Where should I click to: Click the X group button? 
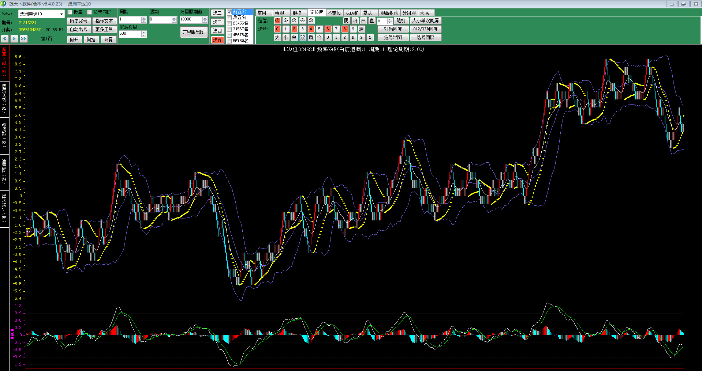pos(370,37)
